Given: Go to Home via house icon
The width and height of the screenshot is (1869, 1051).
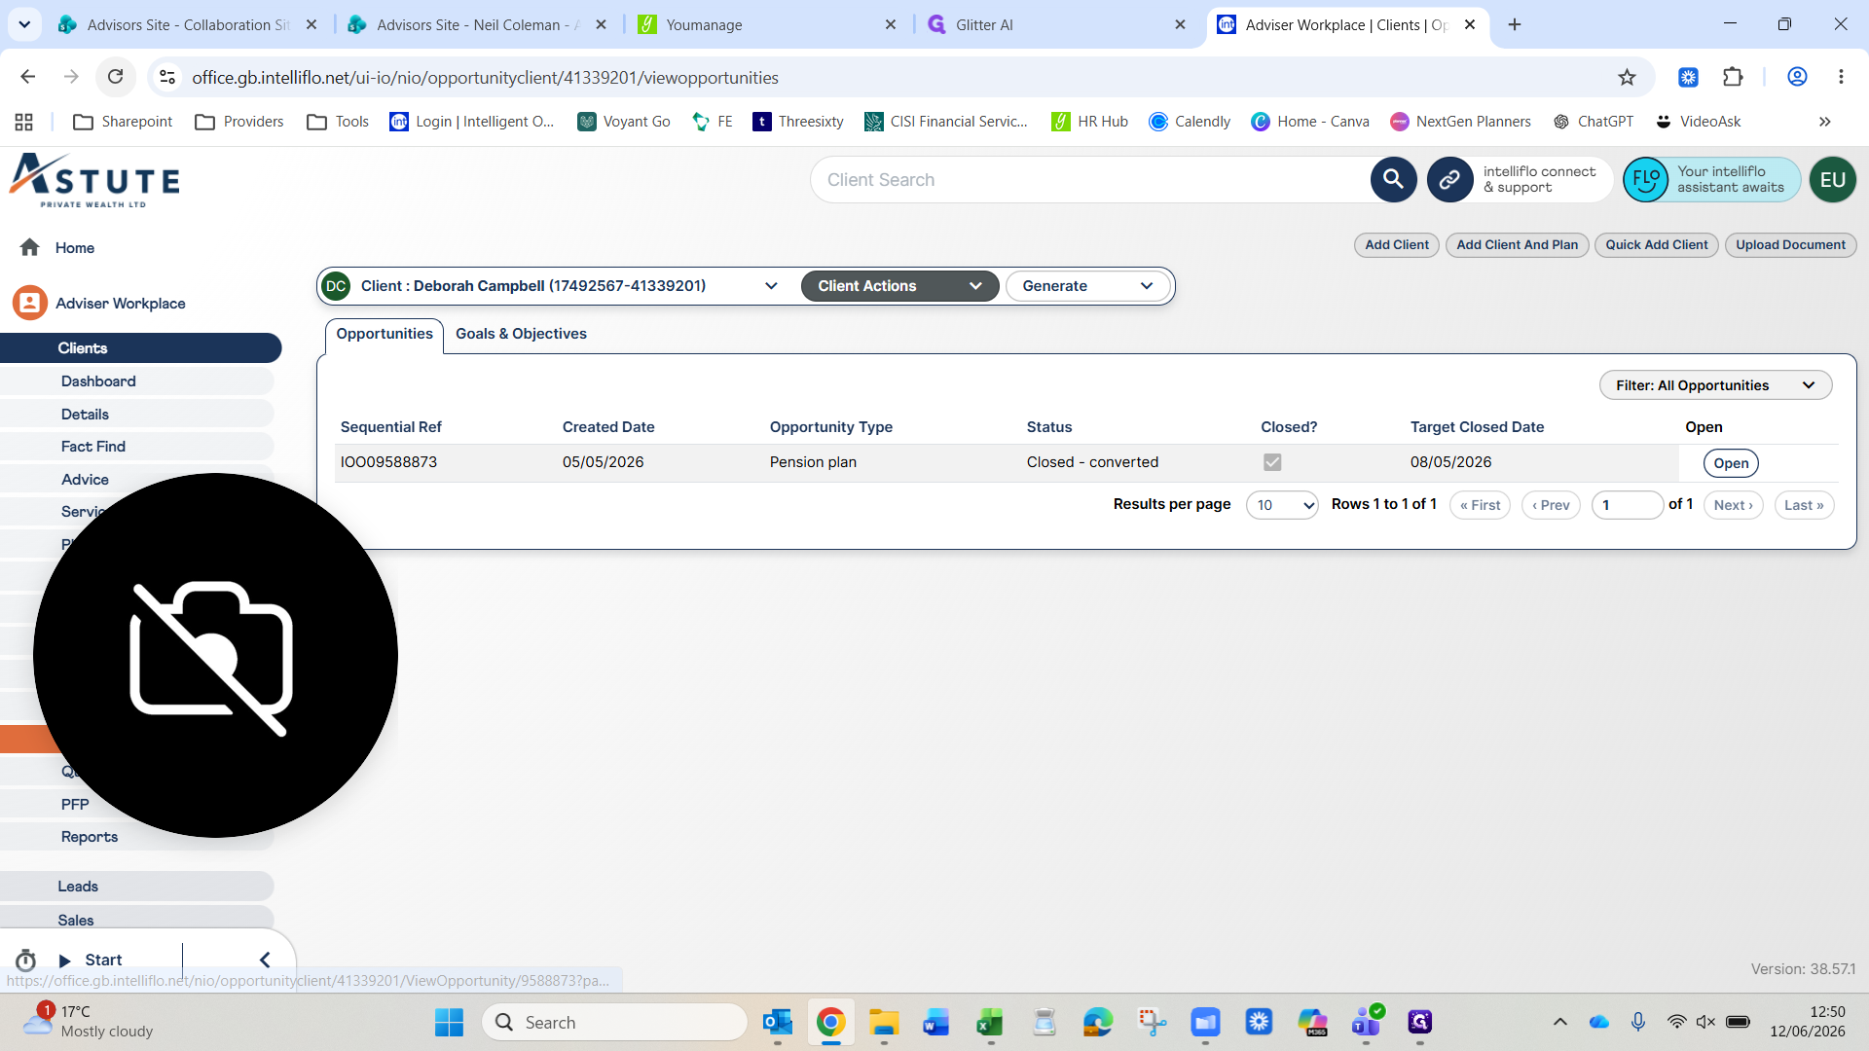Looking at the screenshot, I should tap(29, 247).
